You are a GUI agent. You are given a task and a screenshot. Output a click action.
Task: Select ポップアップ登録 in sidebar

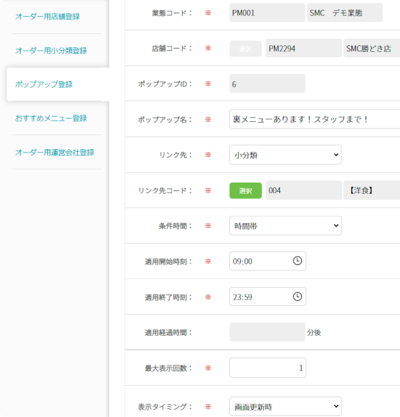pyautogui.click(x=44, y=85)
